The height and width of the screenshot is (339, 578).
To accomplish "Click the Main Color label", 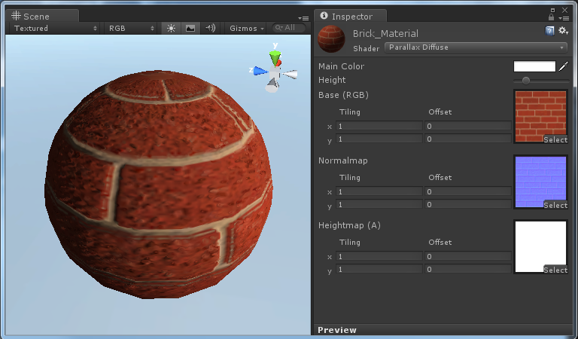I will 342,66.
